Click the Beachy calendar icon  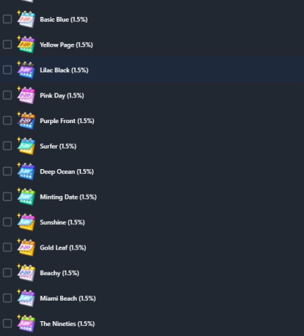pos(26,272)
